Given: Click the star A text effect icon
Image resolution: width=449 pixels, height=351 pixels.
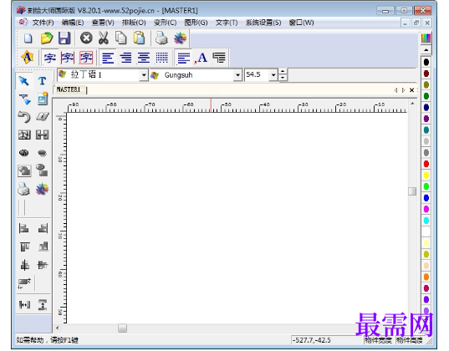Looking at the screenshot, I should pos(28,58).
